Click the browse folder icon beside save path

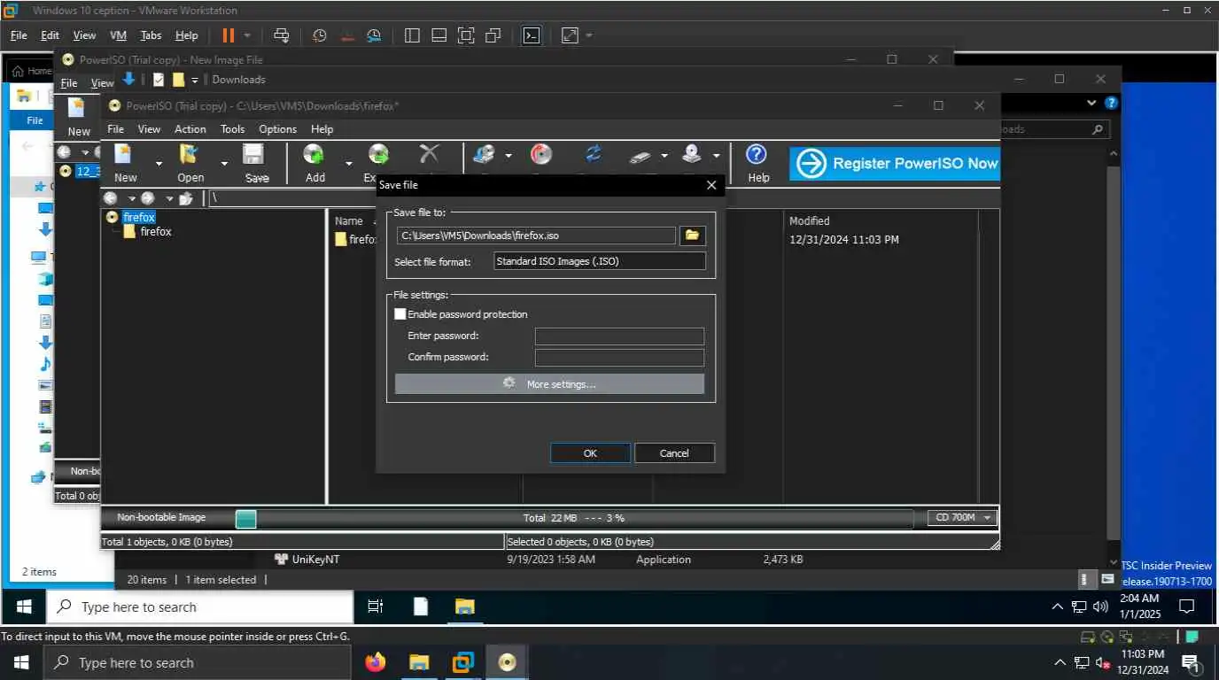pos(693,236)
